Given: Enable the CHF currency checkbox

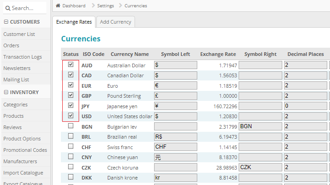Looking at the screenshot, I should 71,146.
